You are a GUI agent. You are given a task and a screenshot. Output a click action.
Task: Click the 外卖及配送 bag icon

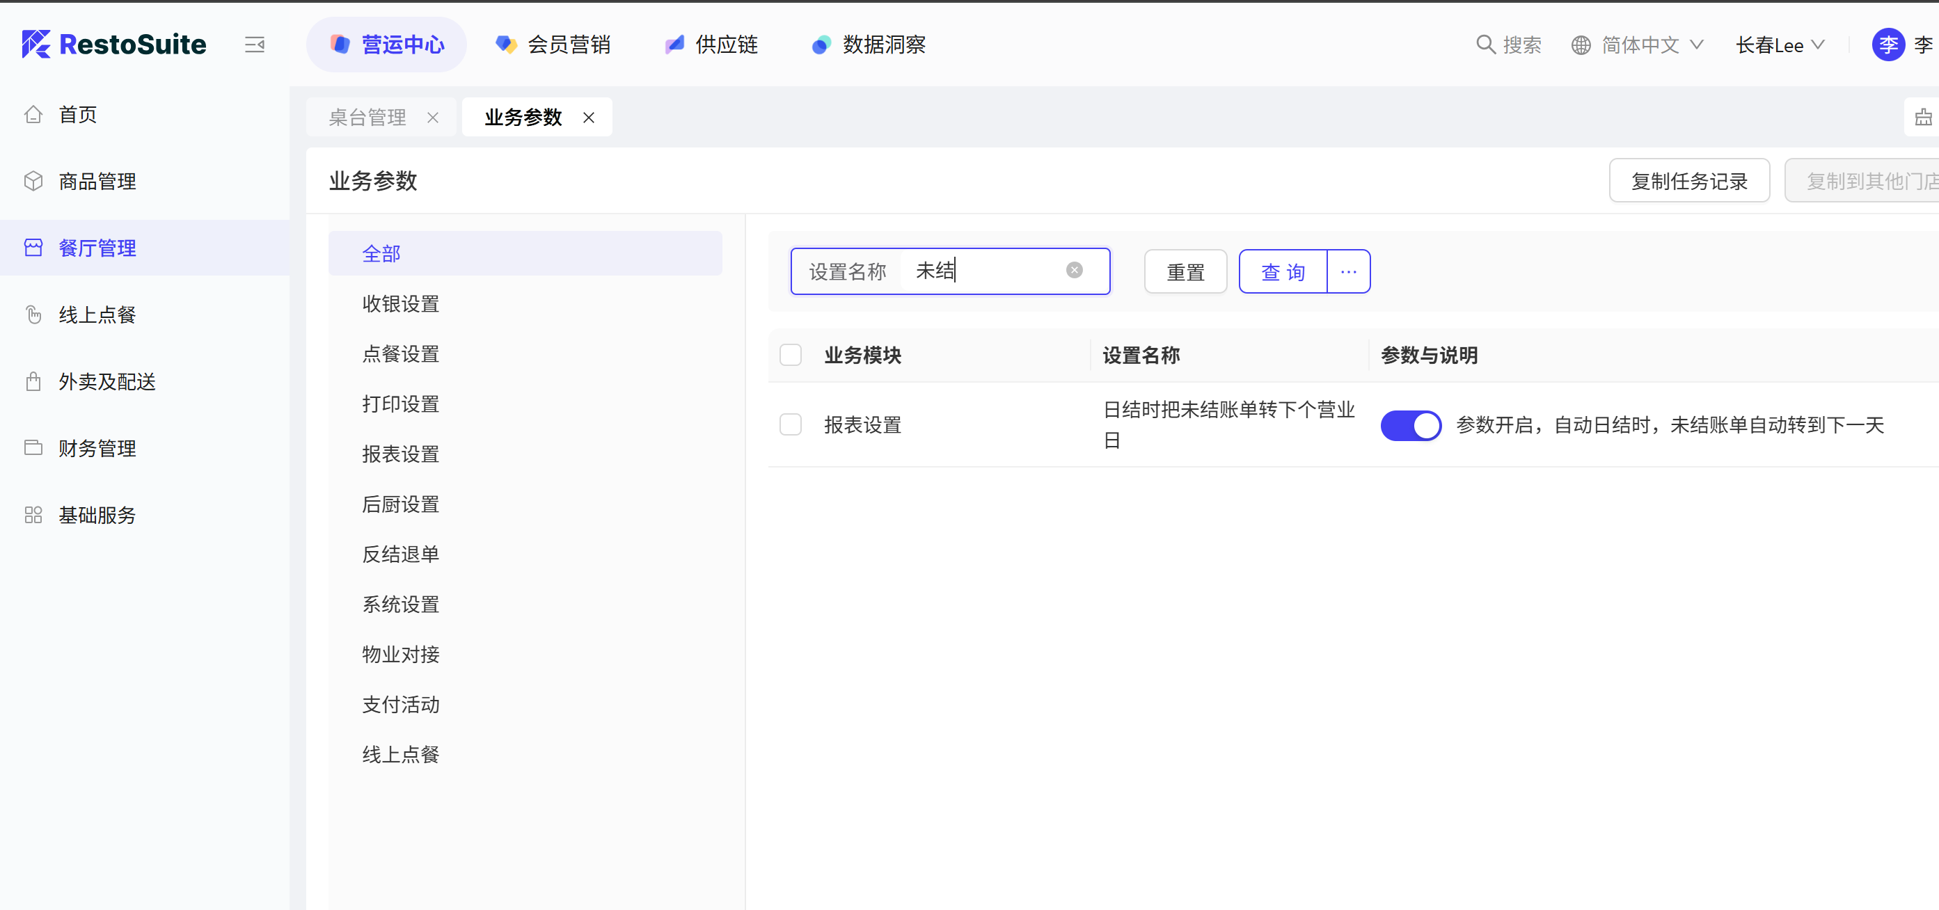click(x=33, y=382)
